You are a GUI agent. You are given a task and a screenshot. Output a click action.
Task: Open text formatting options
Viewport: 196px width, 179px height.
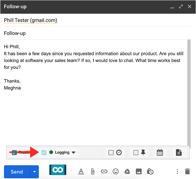coord(81,171)
